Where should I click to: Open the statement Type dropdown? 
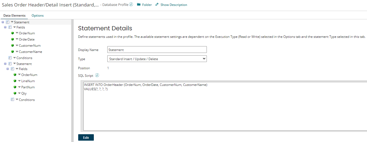(x=157, y=59)
